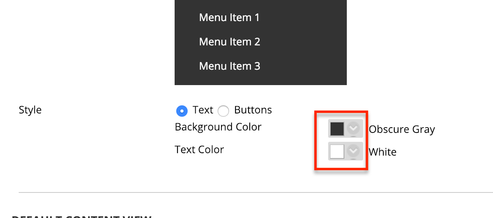
Task: Click the Background Color picker control box
Action: click(x=346, y=129)
